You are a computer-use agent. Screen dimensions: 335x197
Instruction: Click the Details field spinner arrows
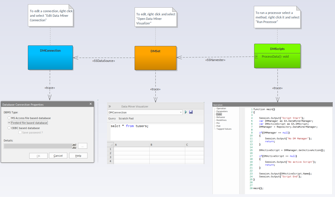pos(74,146)
